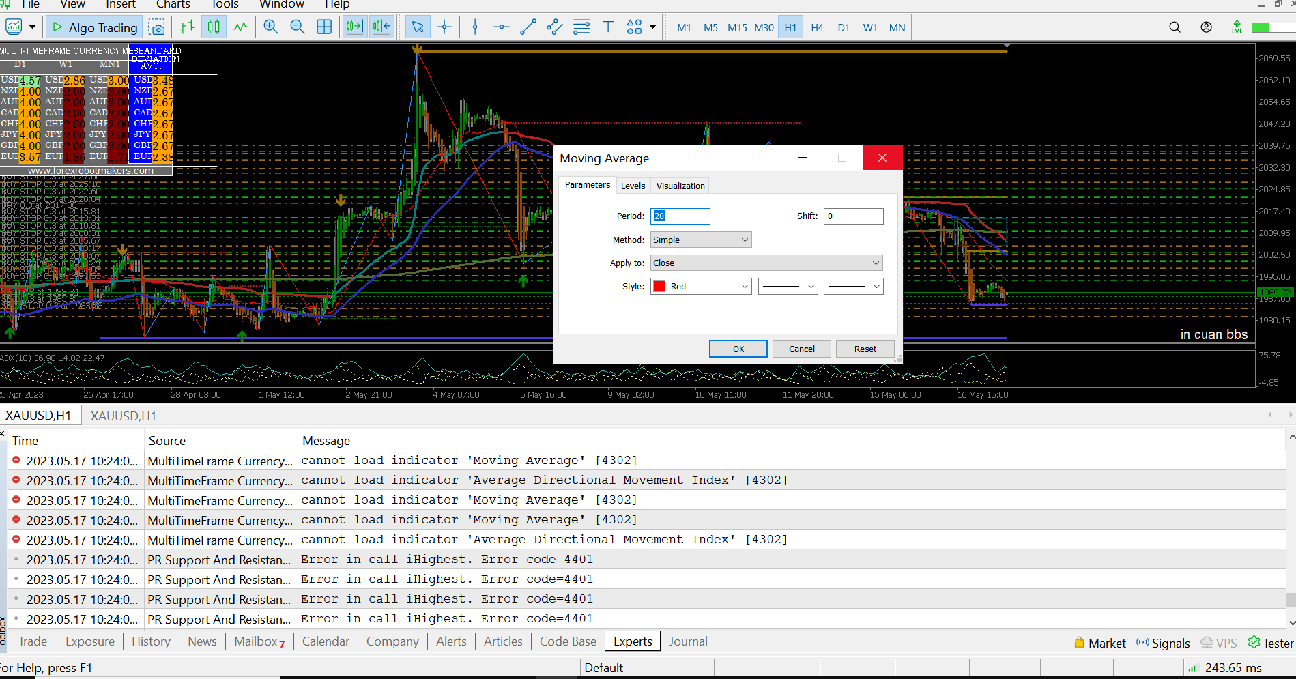This screenshot has width=1296, height=679.
Task: Open the line width style dropdown
Action: pos(853,287)
